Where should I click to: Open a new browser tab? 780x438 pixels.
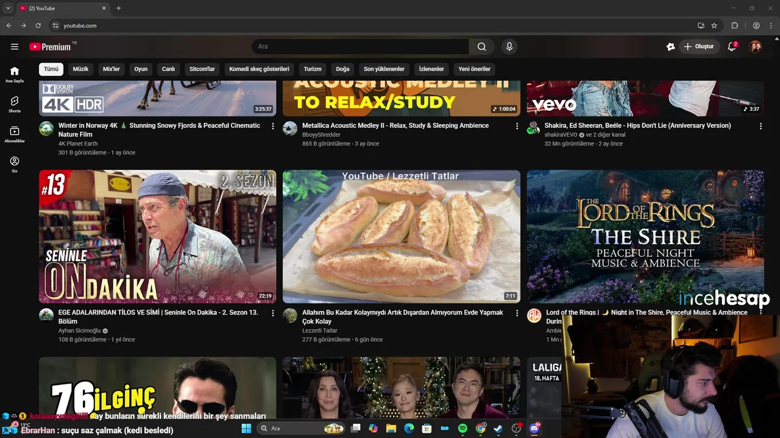coord(118,8)
